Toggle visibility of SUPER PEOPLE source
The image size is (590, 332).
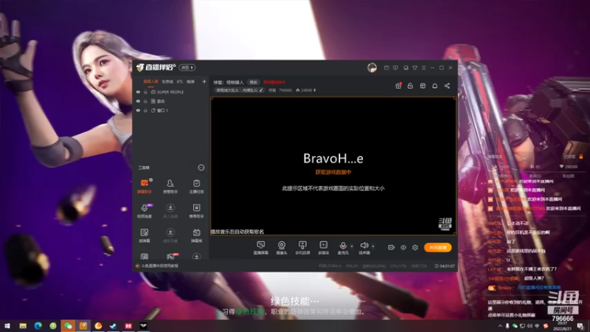pos(138,91)
